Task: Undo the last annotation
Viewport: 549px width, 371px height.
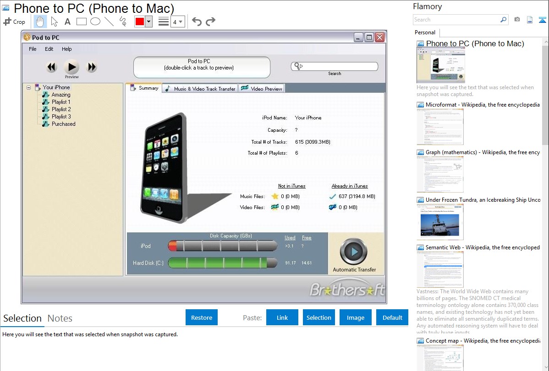Action: click(197, 22)
